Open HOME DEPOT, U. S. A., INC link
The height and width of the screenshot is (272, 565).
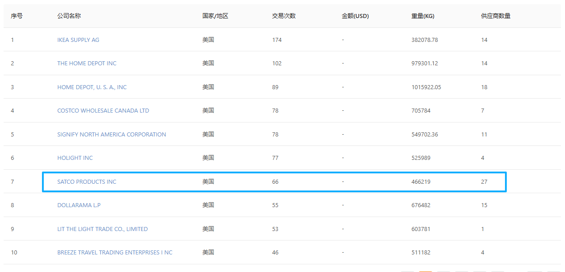pyautogui.click(x=92, y=87)
